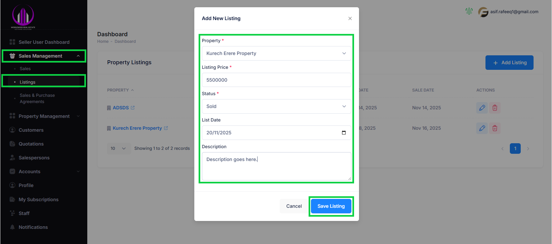552x244 pixels.
Task: Open the Kurech Erere Property link in the table
Action: click(x=138, y=128)
